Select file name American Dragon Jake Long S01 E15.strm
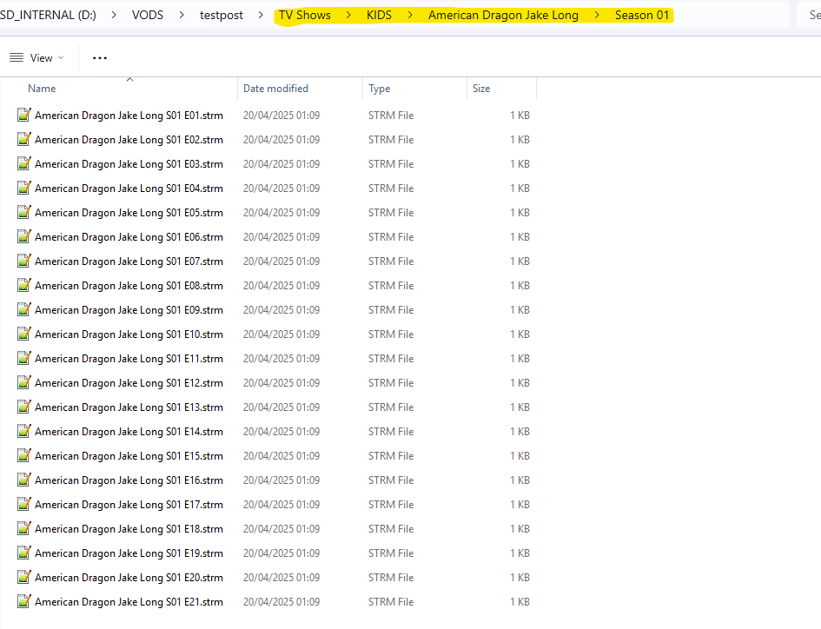 click(129, 455)
